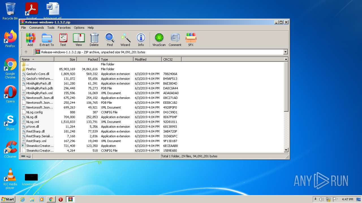Viewport: 362px width, 203px height.
Task: Run the Test archive tool
Action: coord(63,39)
